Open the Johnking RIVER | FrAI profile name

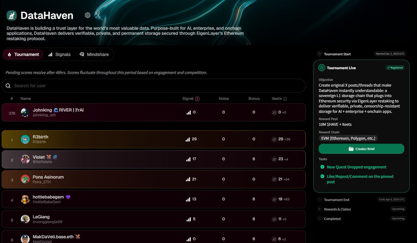(58, 110)
